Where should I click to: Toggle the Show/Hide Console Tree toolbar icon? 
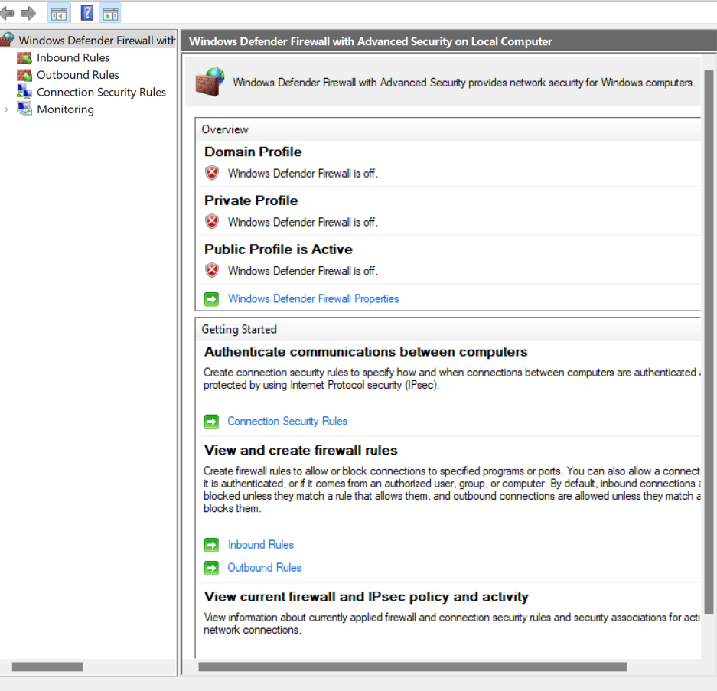pos(58,14)
